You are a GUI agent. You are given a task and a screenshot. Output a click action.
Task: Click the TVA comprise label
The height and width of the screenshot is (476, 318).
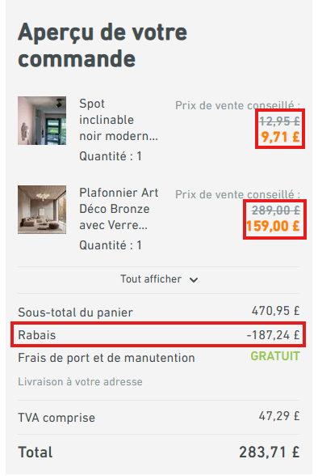tap(56, 418)
